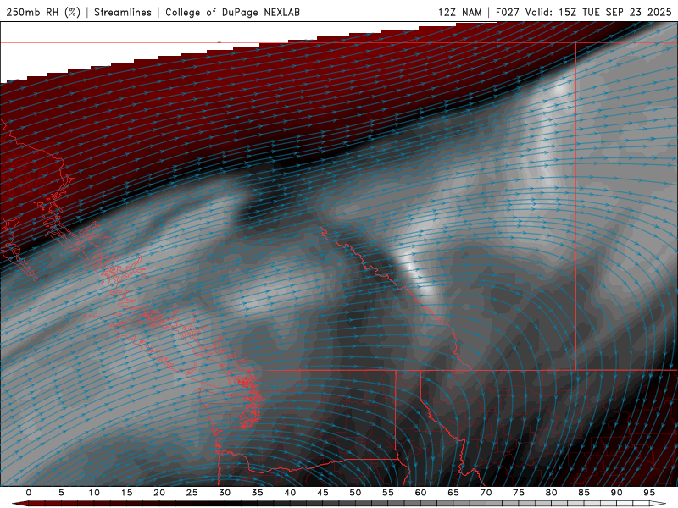Click the "F027" forecast hour text

[508, 12]
